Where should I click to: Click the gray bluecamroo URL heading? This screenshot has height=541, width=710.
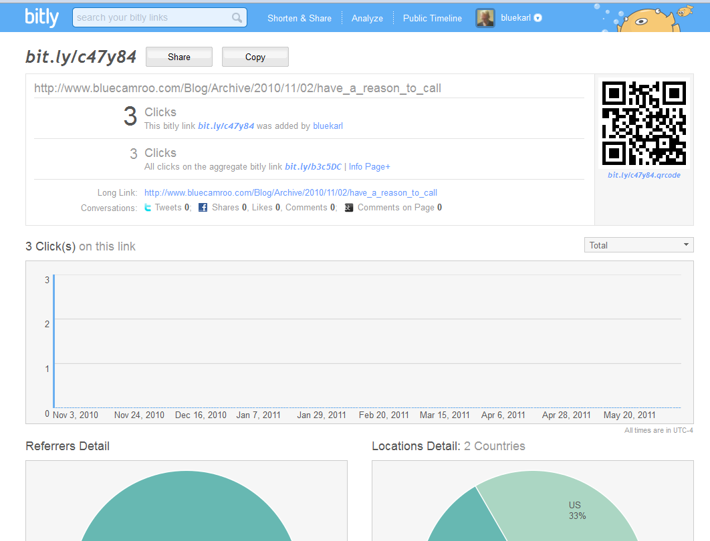pyautogui.click(x=238, y=87)
